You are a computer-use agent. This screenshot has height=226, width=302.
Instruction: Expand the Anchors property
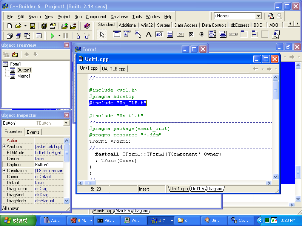pos(4,147)
